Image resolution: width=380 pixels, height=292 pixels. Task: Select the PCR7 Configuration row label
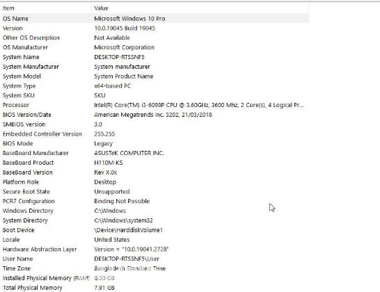tap(29, 201)
